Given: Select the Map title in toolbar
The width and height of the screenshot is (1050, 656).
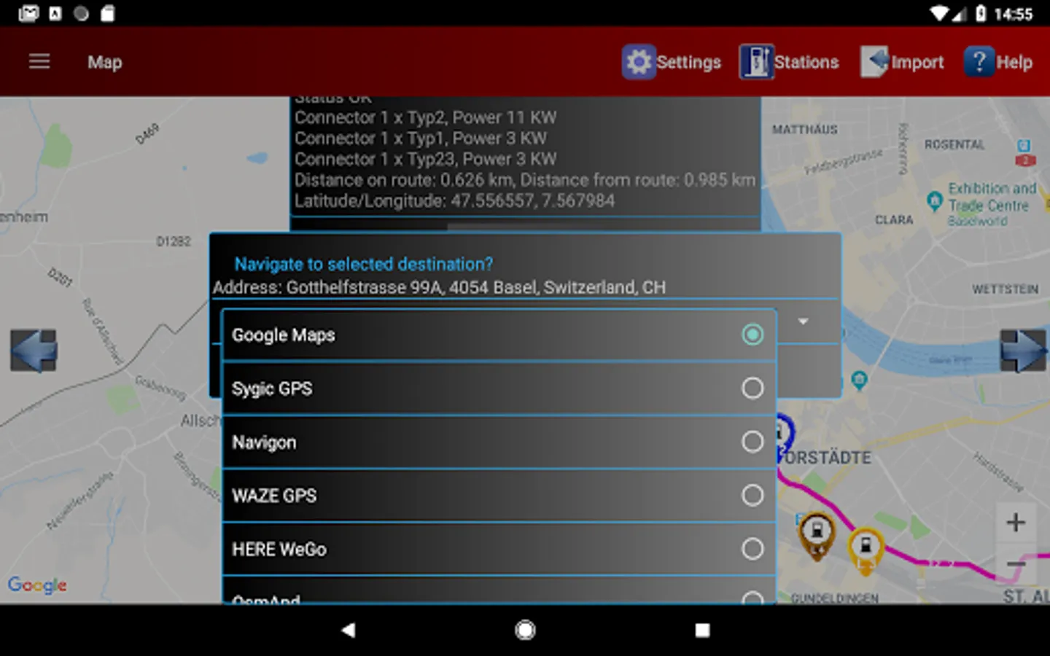Looking at the screenshot, I should tap(105, 62).
